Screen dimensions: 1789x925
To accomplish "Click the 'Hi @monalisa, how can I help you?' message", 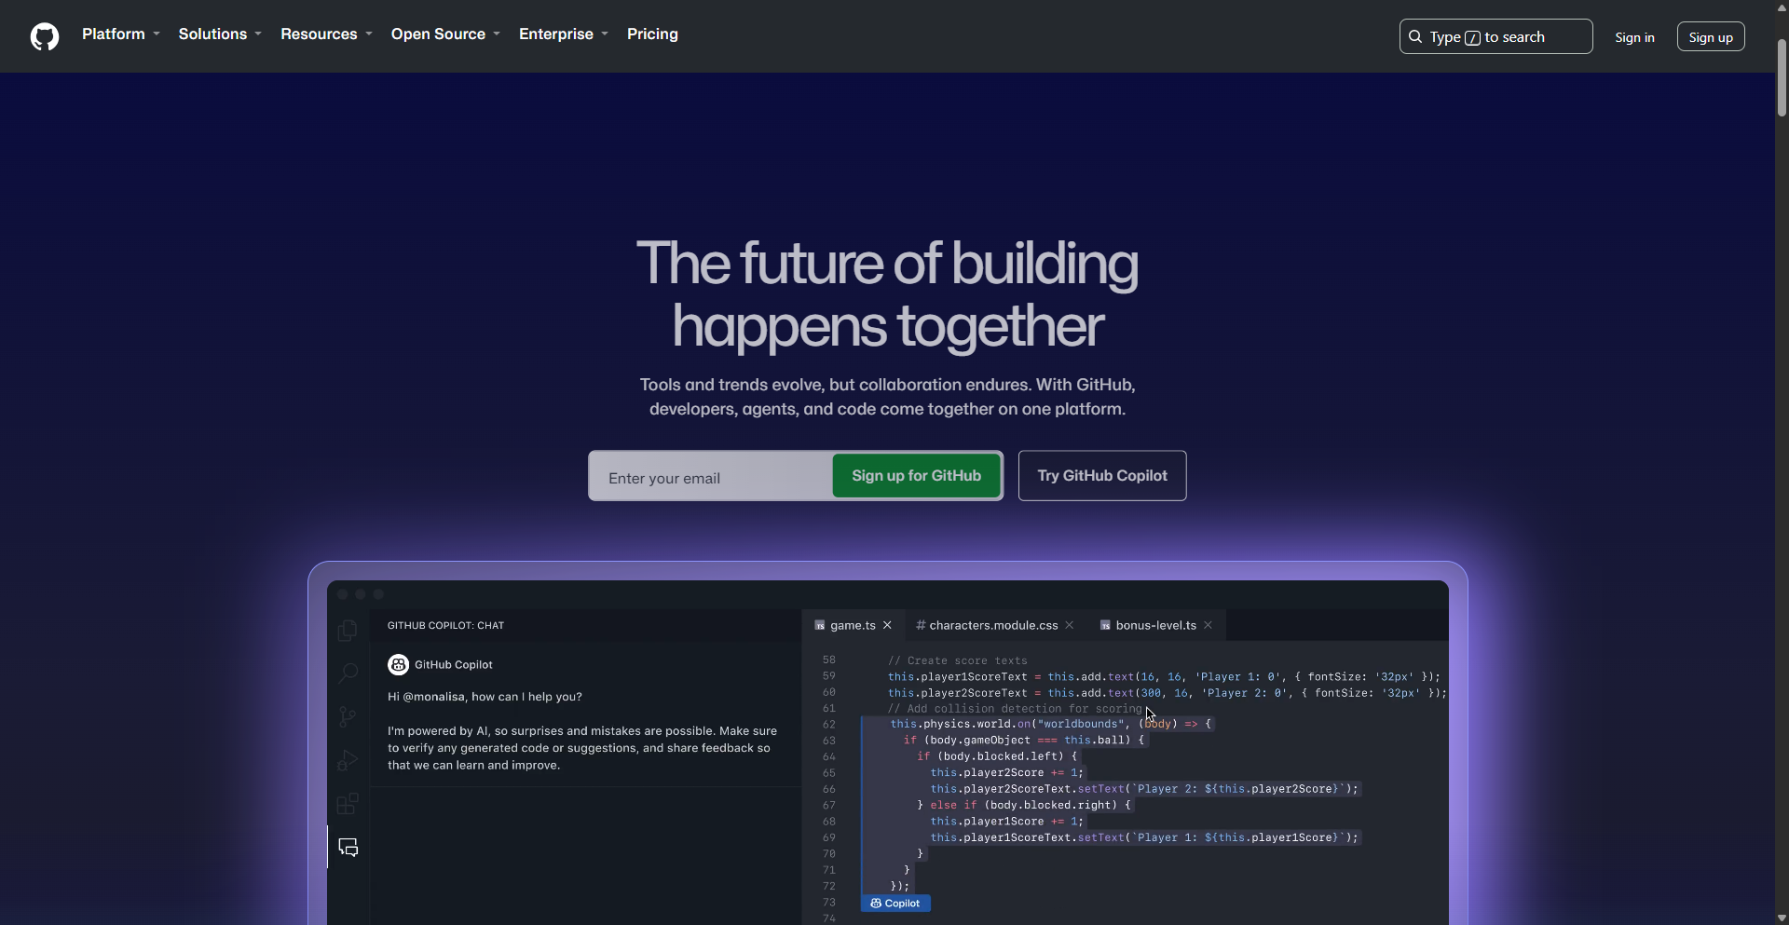I will [485, 697].
